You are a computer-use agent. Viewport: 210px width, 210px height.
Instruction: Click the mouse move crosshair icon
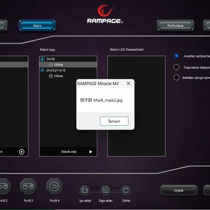click(42, 70)
